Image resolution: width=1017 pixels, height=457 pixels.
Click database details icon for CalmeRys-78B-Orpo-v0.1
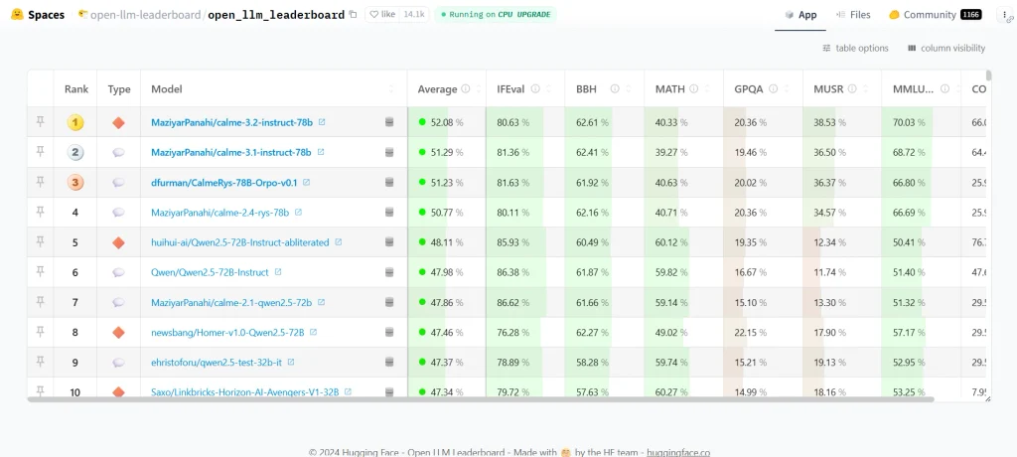389,183
